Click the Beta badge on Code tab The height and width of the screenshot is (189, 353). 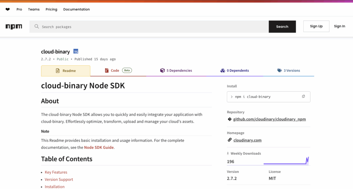pyautogui.click(x=127, y=70)
